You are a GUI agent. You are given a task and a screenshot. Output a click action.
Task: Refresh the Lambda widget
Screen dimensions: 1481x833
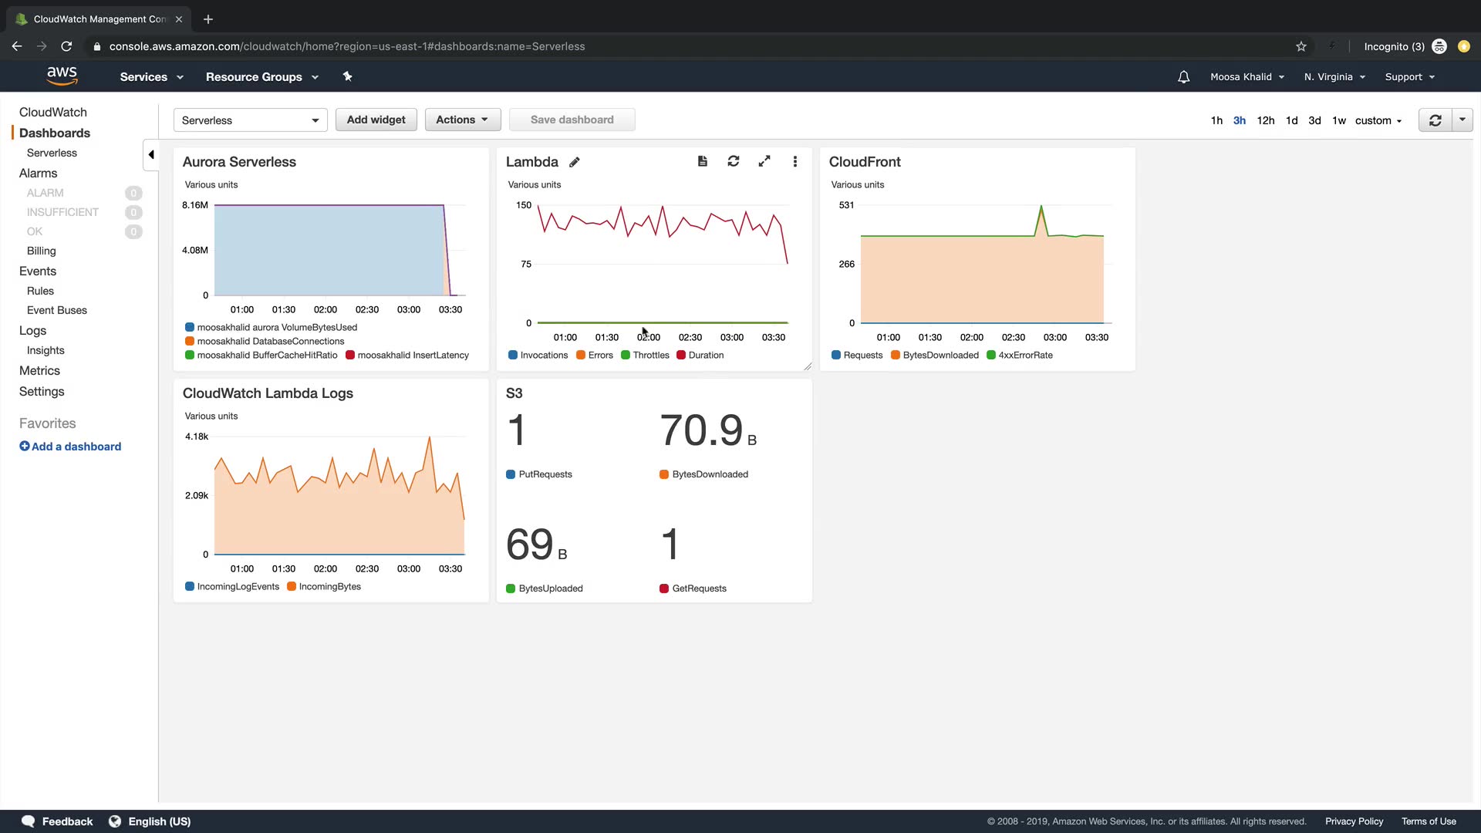734,161
